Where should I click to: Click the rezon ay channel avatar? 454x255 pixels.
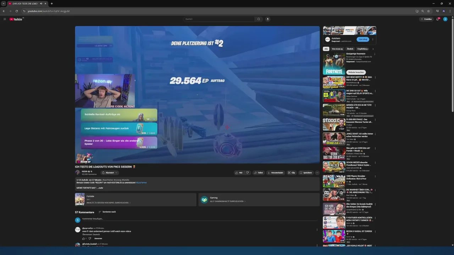click(x=77, y=172)
